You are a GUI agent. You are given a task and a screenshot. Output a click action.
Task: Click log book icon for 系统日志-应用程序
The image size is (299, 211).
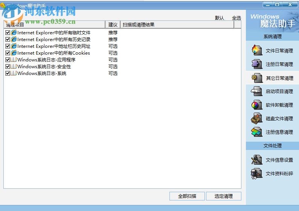coord(14,60)
